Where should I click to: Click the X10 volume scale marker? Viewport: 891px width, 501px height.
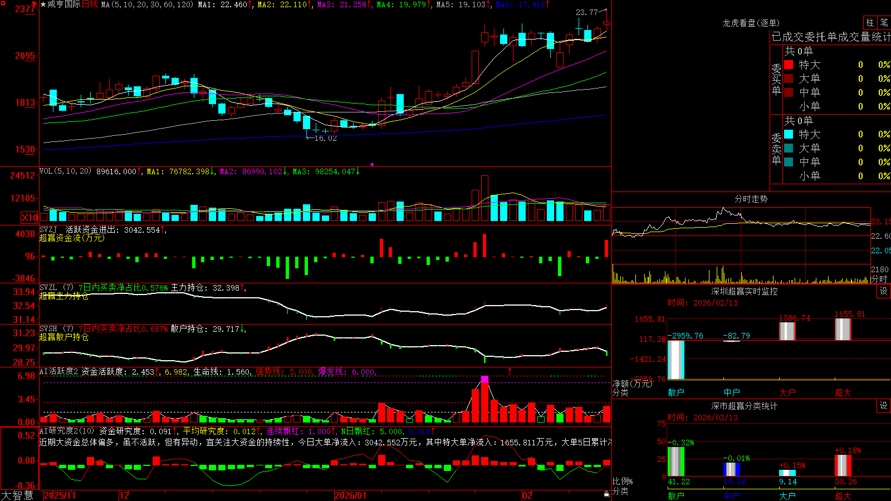(30, 218)
